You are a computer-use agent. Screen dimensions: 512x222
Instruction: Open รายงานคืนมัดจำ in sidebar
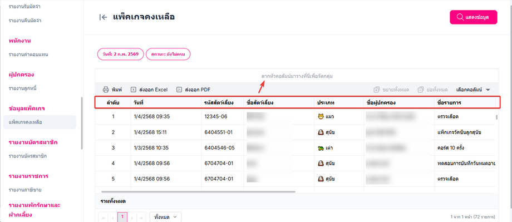click(x=25, y=21)
